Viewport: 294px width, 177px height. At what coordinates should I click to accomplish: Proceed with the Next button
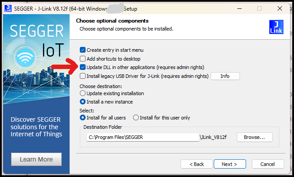click(230, 164)
